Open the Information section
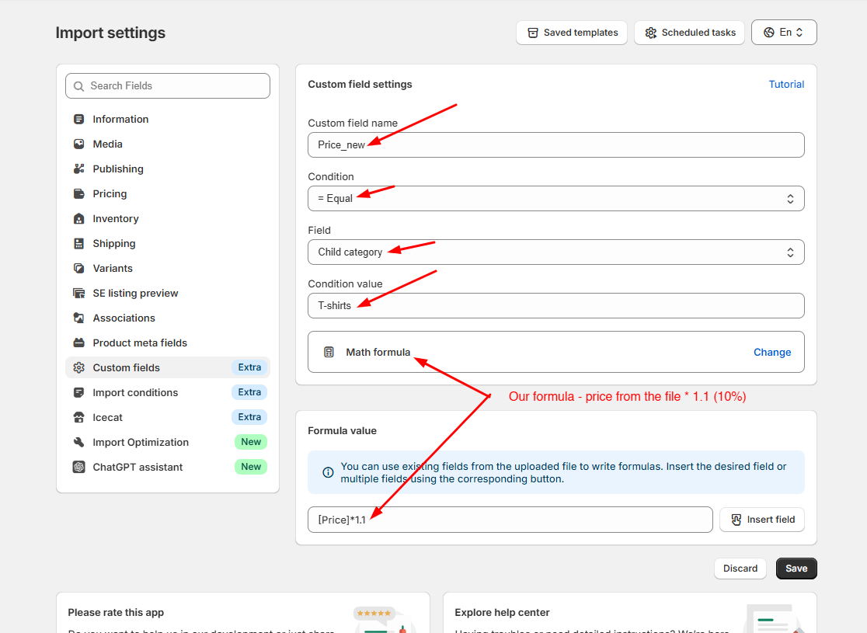The image size is (867, 633). (168, 120)
